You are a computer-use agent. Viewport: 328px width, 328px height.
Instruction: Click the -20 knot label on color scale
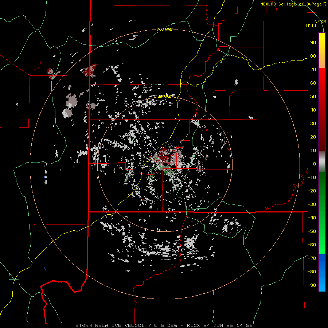[312, 191]
